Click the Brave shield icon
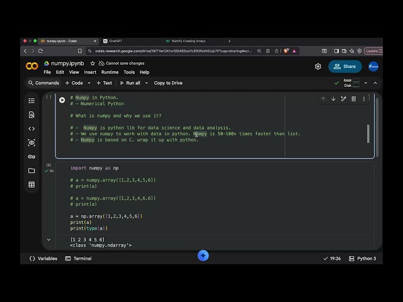The image size is (403, 302). point(286,51)
